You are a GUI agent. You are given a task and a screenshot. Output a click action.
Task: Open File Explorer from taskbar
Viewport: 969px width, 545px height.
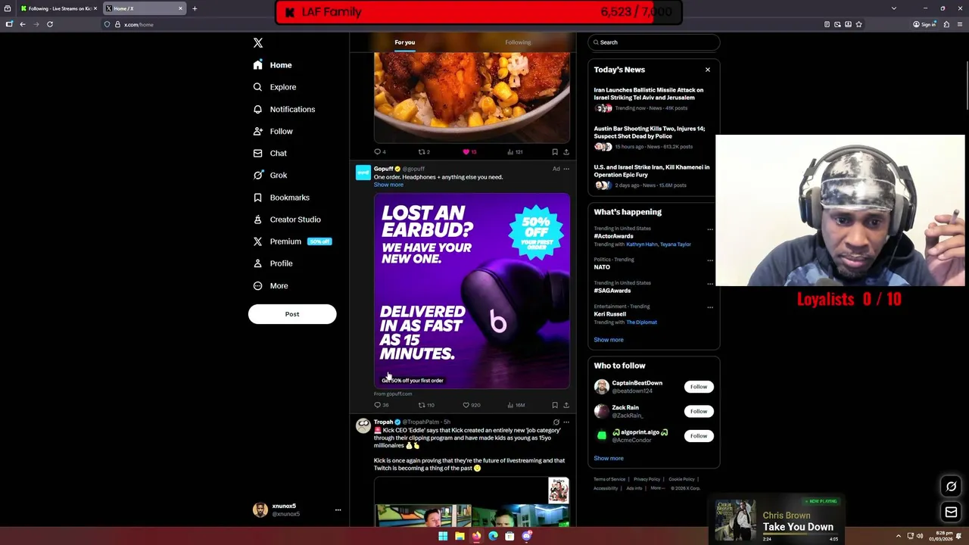[x=460, y=536]
